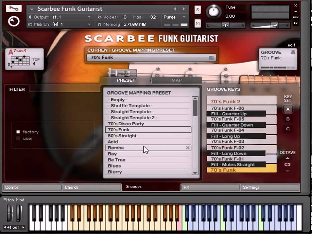312x234 pixels.
Task: Mute the instrument with M button
Action: [197, 24]
